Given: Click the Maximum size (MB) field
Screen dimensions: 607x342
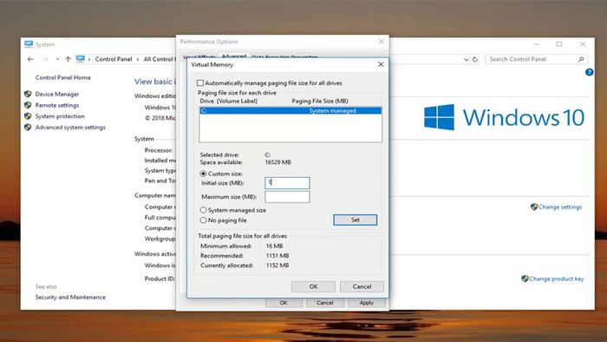Looking at the screenshot, I should pyautogui.click(x=287, y=197).
